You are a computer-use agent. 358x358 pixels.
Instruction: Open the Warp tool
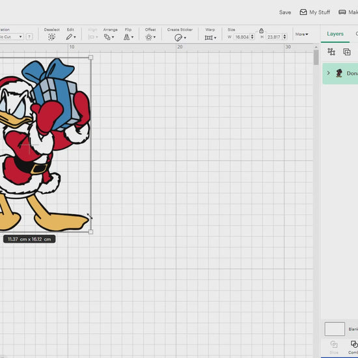(x=210, y=38)
